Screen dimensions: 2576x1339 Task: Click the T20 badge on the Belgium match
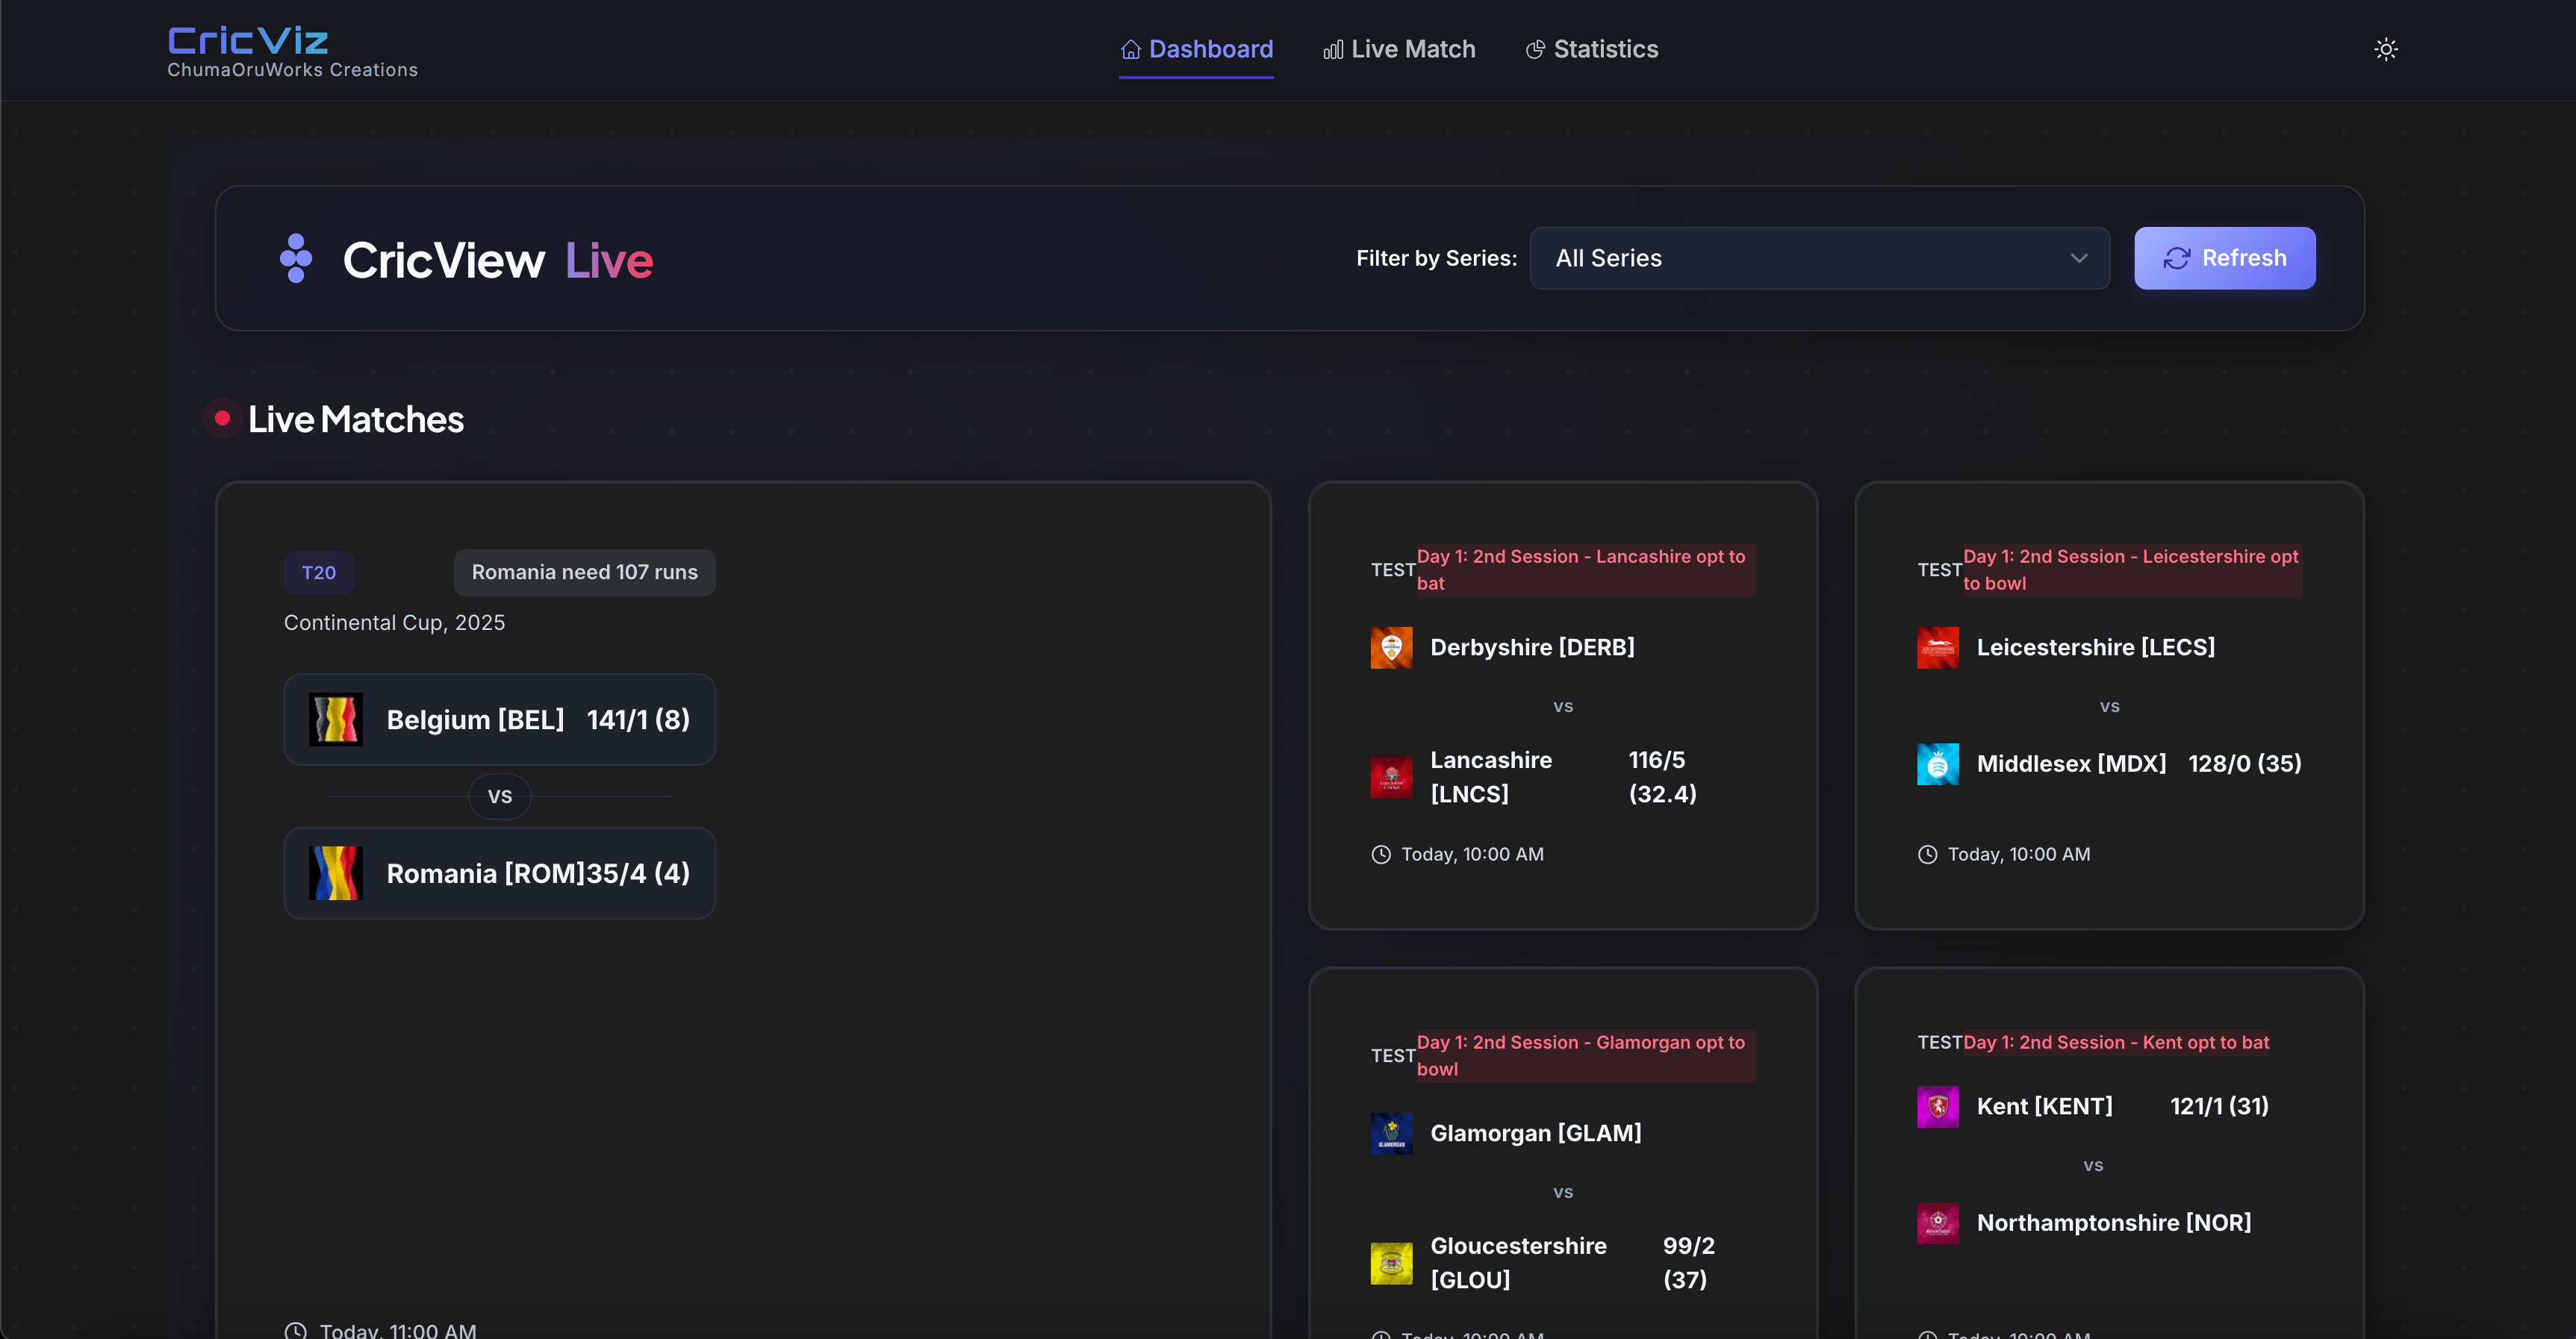click(x=318, y=572)
